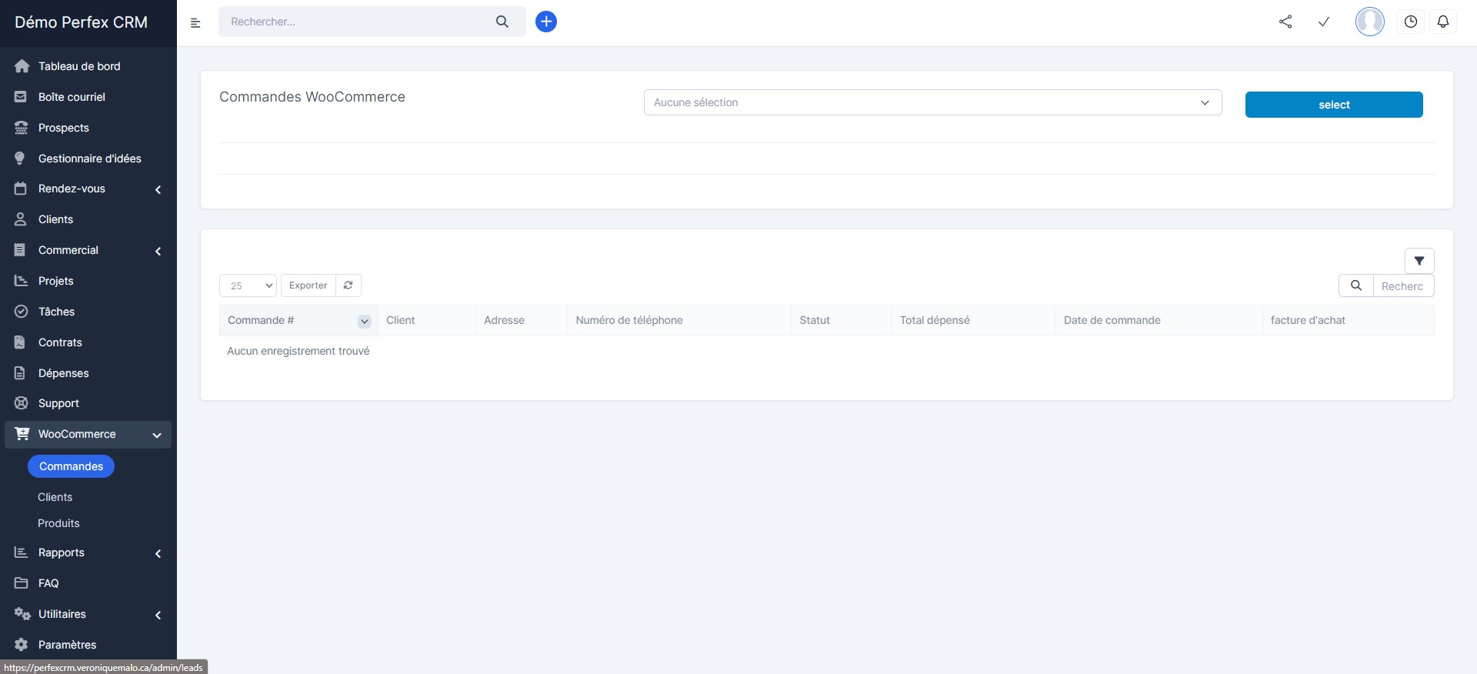This screenshot has width=1477, height=674.
Task: Click the Rapports chart icon
Action: 21,552
